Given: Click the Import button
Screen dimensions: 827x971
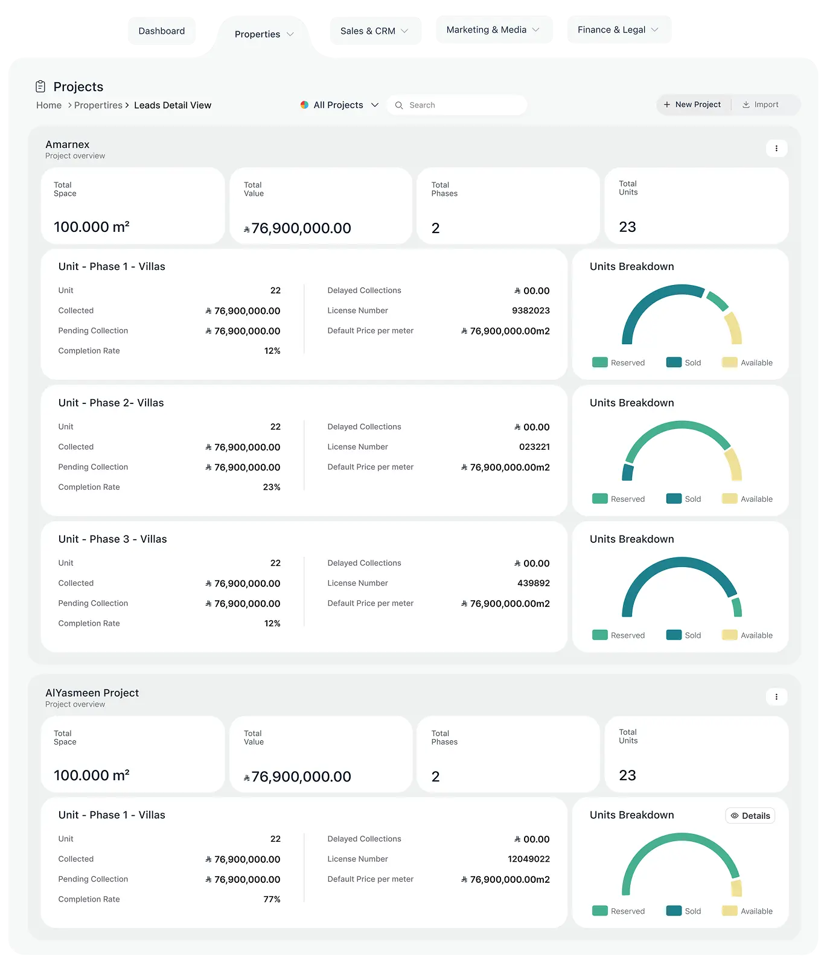Looking at the screenshot, I should pos(761,104).
